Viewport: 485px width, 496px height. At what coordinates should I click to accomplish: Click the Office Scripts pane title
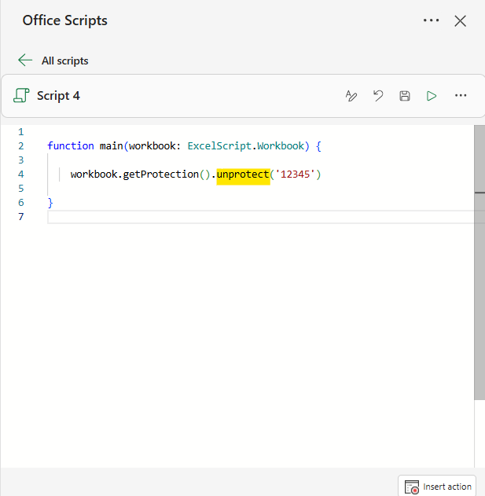pos(65,20)
